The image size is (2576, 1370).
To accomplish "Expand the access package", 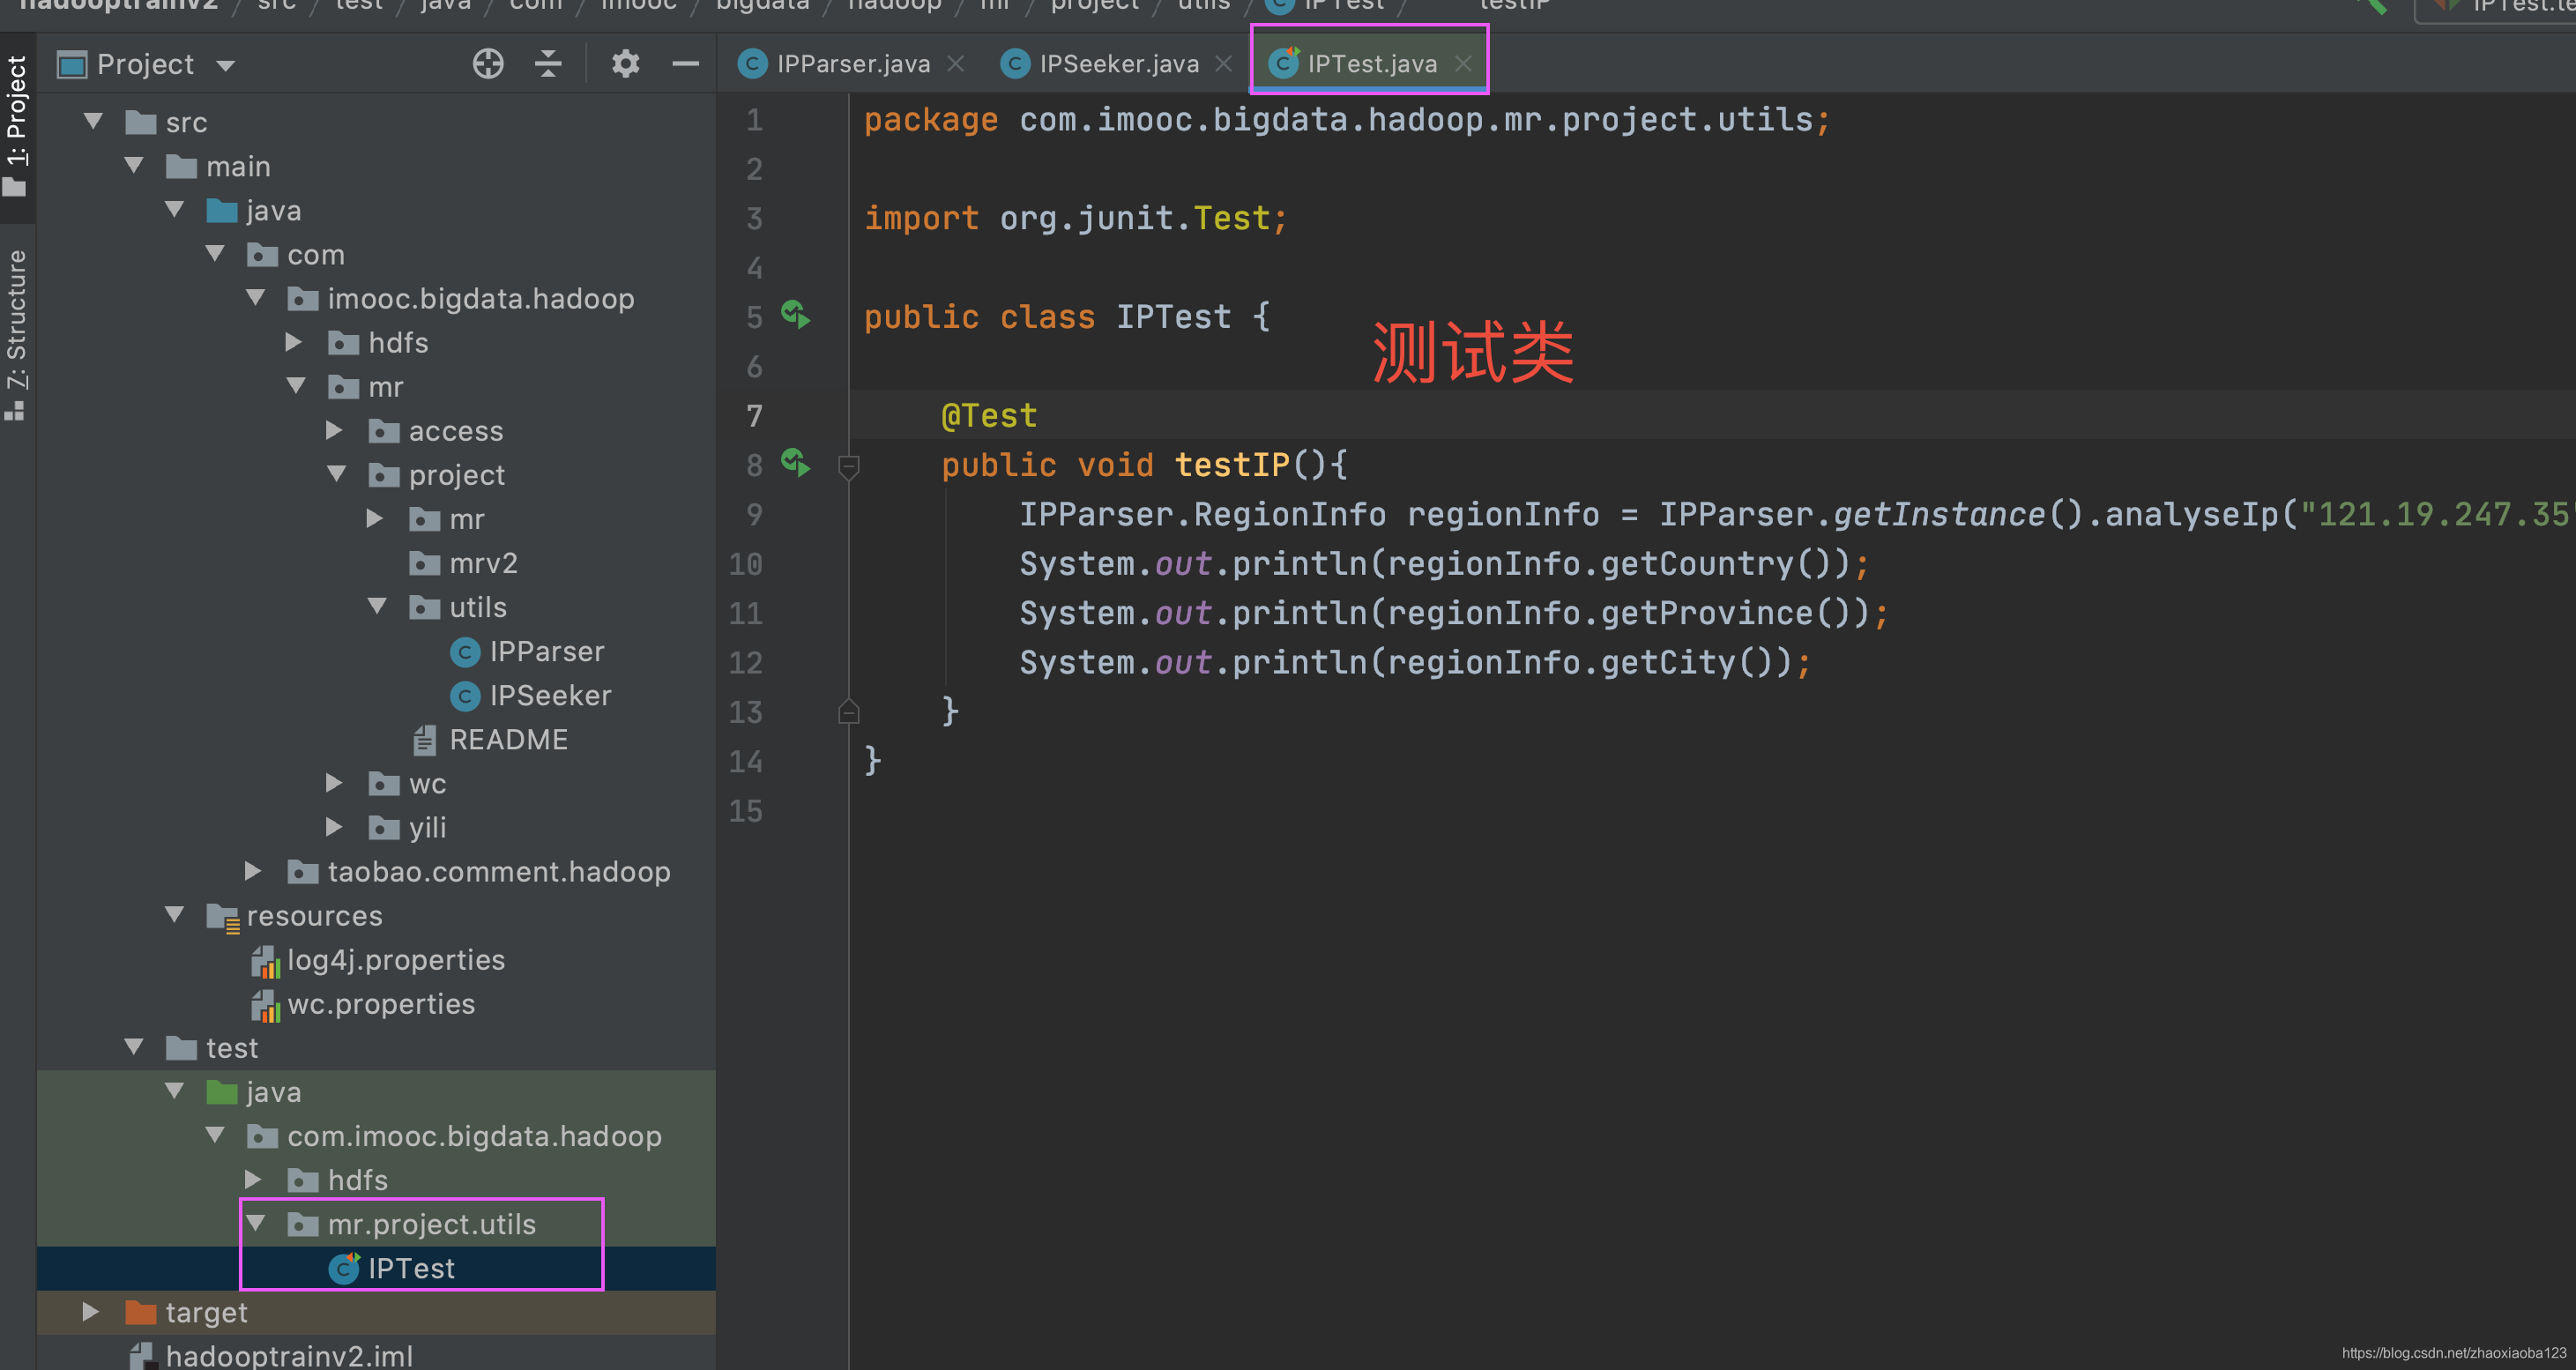I will tap(335, 430).
